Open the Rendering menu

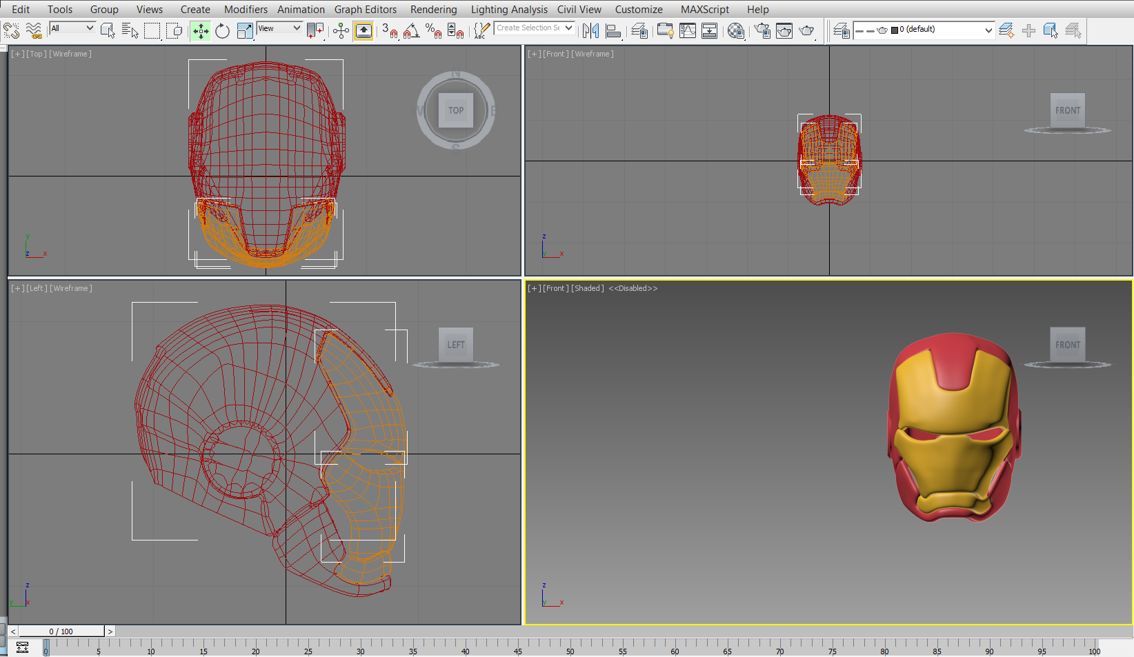point(433,10)
